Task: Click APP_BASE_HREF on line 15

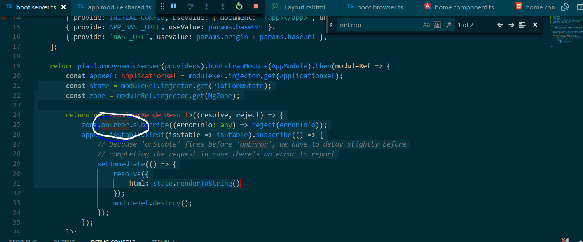Action: (135, 27)
